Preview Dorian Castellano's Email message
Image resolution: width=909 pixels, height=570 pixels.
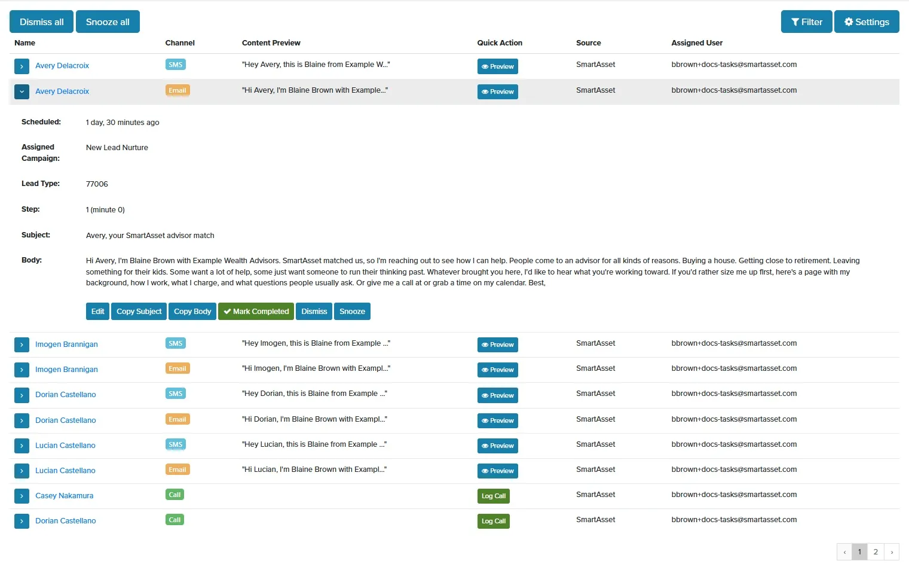point(498,420)
